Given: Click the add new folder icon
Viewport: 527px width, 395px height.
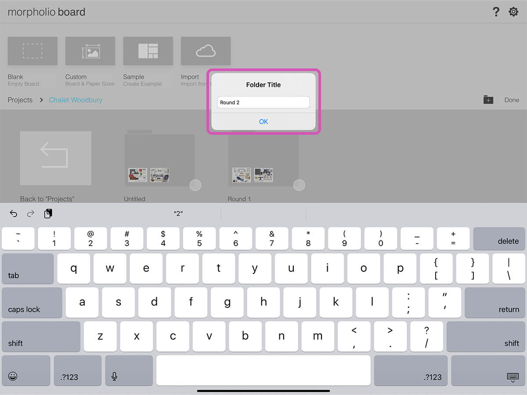Looking at the screenshot, I should 488,100.
